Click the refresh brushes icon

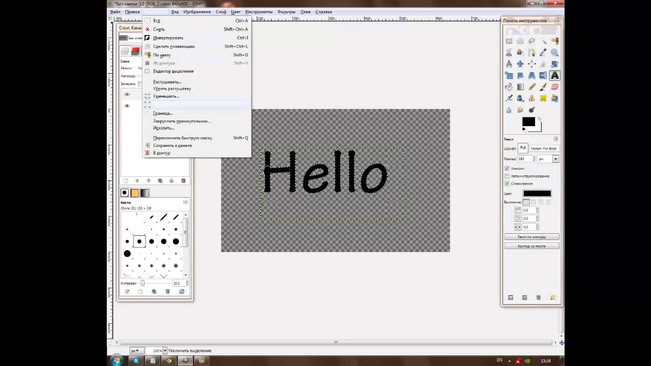click(182, 291)
